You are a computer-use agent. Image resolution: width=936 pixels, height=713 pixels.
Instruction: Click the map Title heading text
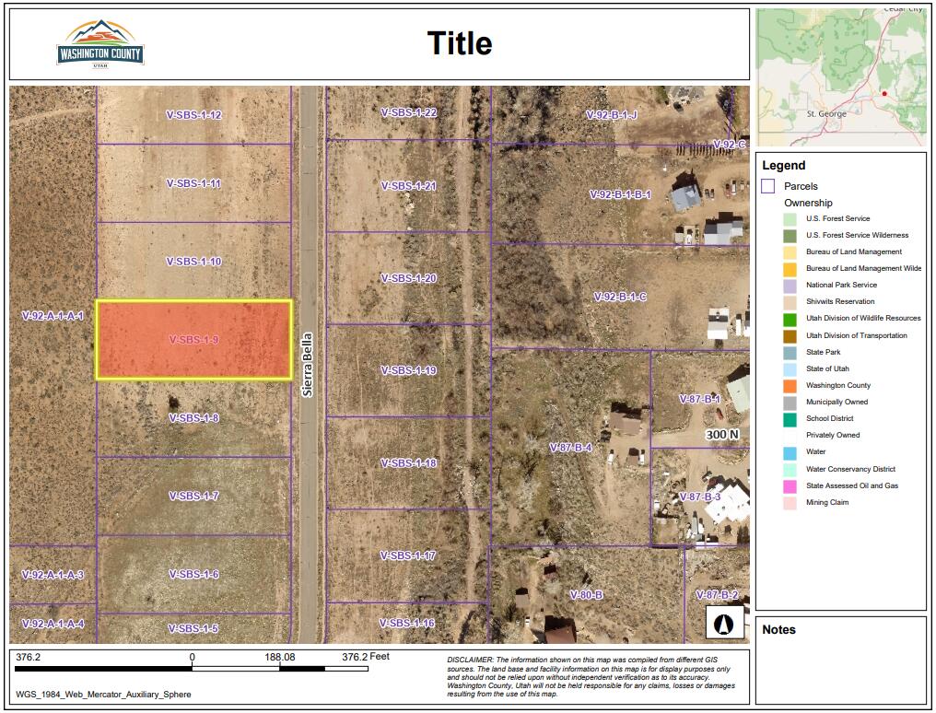point(460,43)
